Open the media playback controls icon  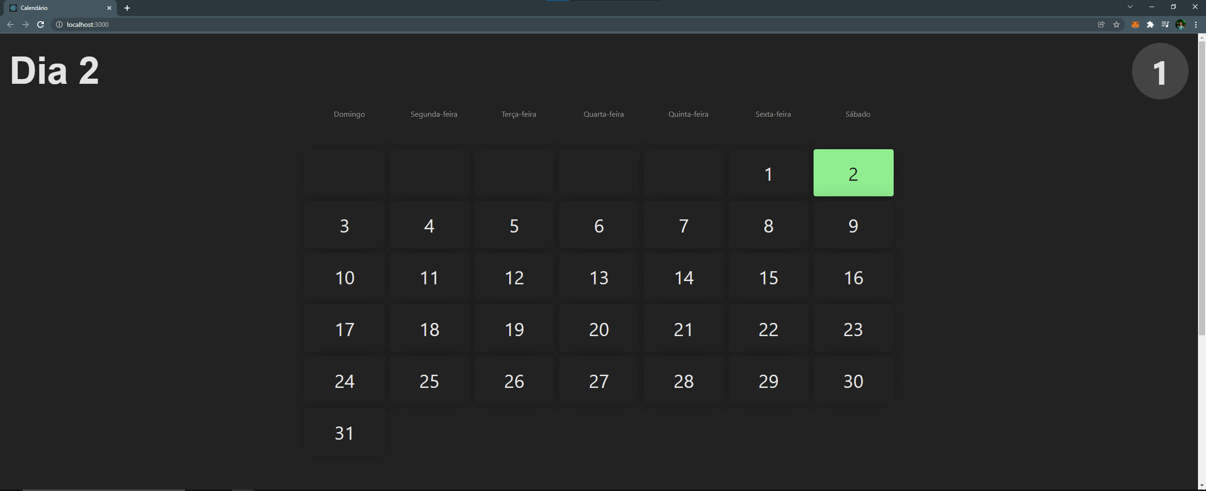pyautogui.click(x=1165, y=24)
